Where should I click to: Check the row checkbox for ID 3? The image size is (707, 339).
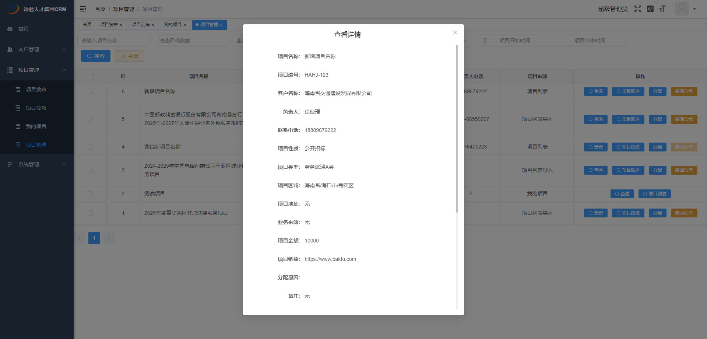(x=90, y=170)
